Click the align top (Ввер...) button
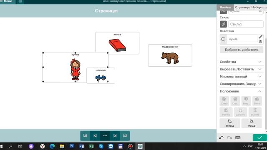Image resolution: width=267 pixels, height=150 pixels. tap(246, 101)
